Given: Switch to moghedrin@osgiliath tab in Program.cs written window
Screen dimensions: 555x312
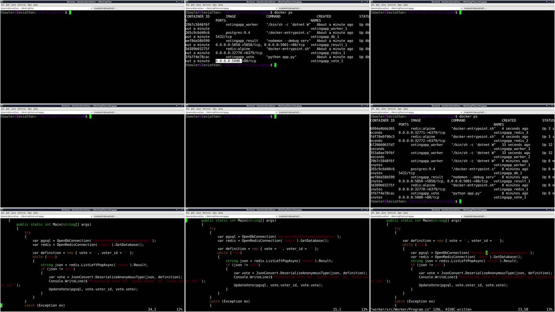Looking at the screenshot, I should 509,216.
